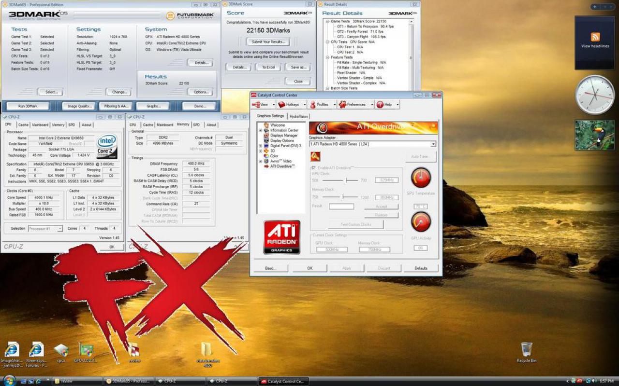Click Submit Your Results button
The width and height of the screenshot is (619, 386).
[268, 42]
